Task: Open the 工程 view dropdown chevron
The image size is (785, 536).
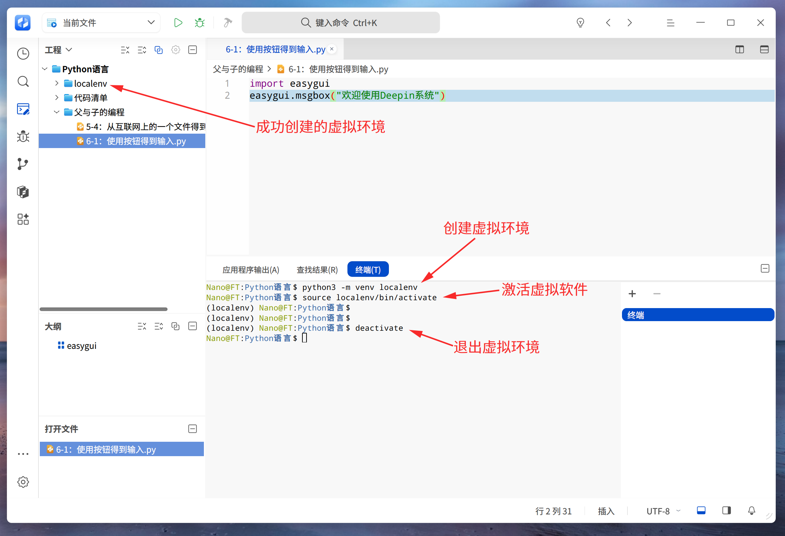Action: tap(69, 50)
